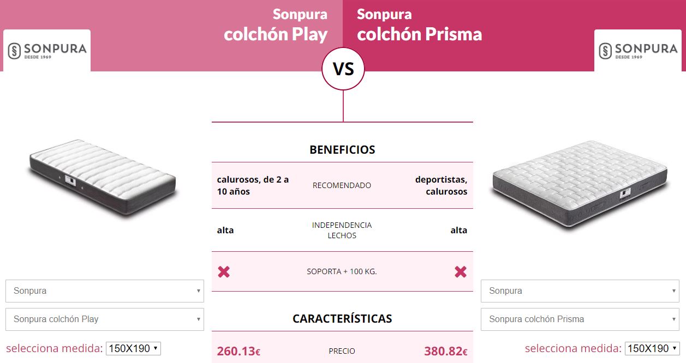Click the Play mattress product image
This screenshot has height=363, width=686.
tap(103, 179)
